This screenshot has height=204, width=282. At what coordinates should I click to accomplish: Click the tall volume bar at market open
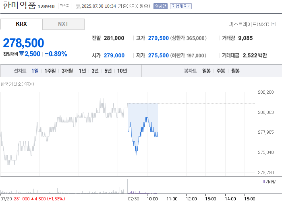click(128, 186)
